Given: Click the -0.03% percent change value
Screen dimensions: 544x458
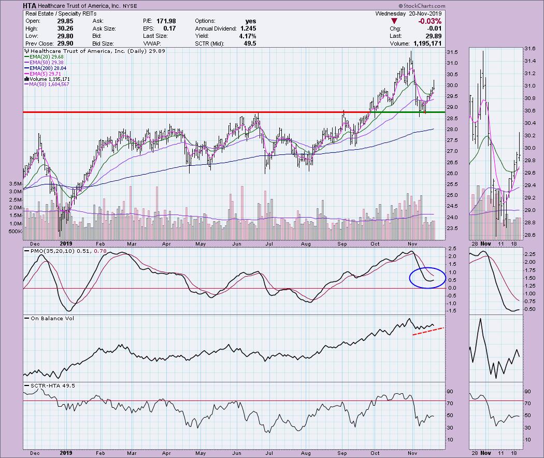Looking at the screenshot, I should (430, 21).
